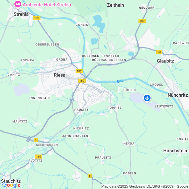Click the 6 road shield near Seerhausen
The height and width of the screenshot is (189, 189).
[x=35, y=140]
